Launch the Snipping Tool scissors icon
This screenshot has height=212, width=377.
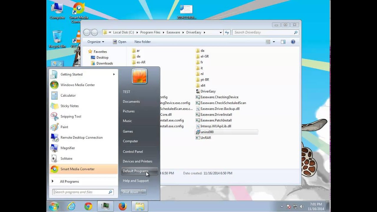54,116
